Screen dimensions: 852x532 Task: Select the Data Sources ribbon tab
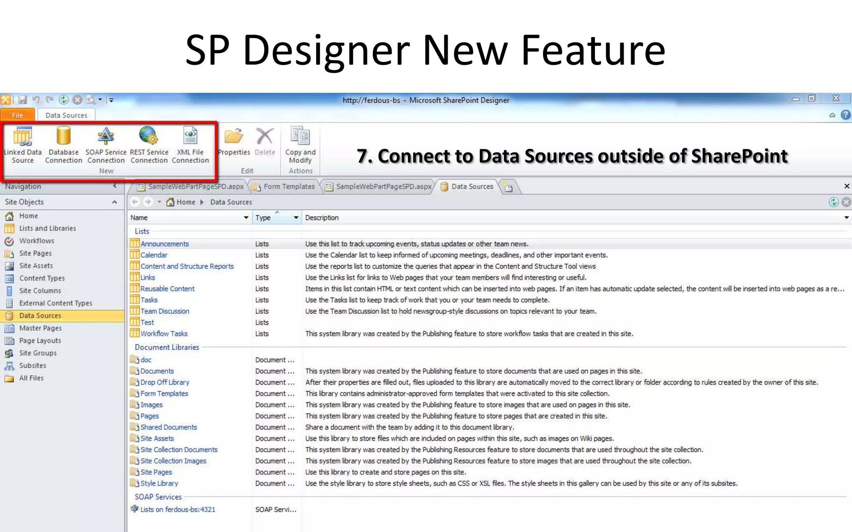[x=66, y=115]
